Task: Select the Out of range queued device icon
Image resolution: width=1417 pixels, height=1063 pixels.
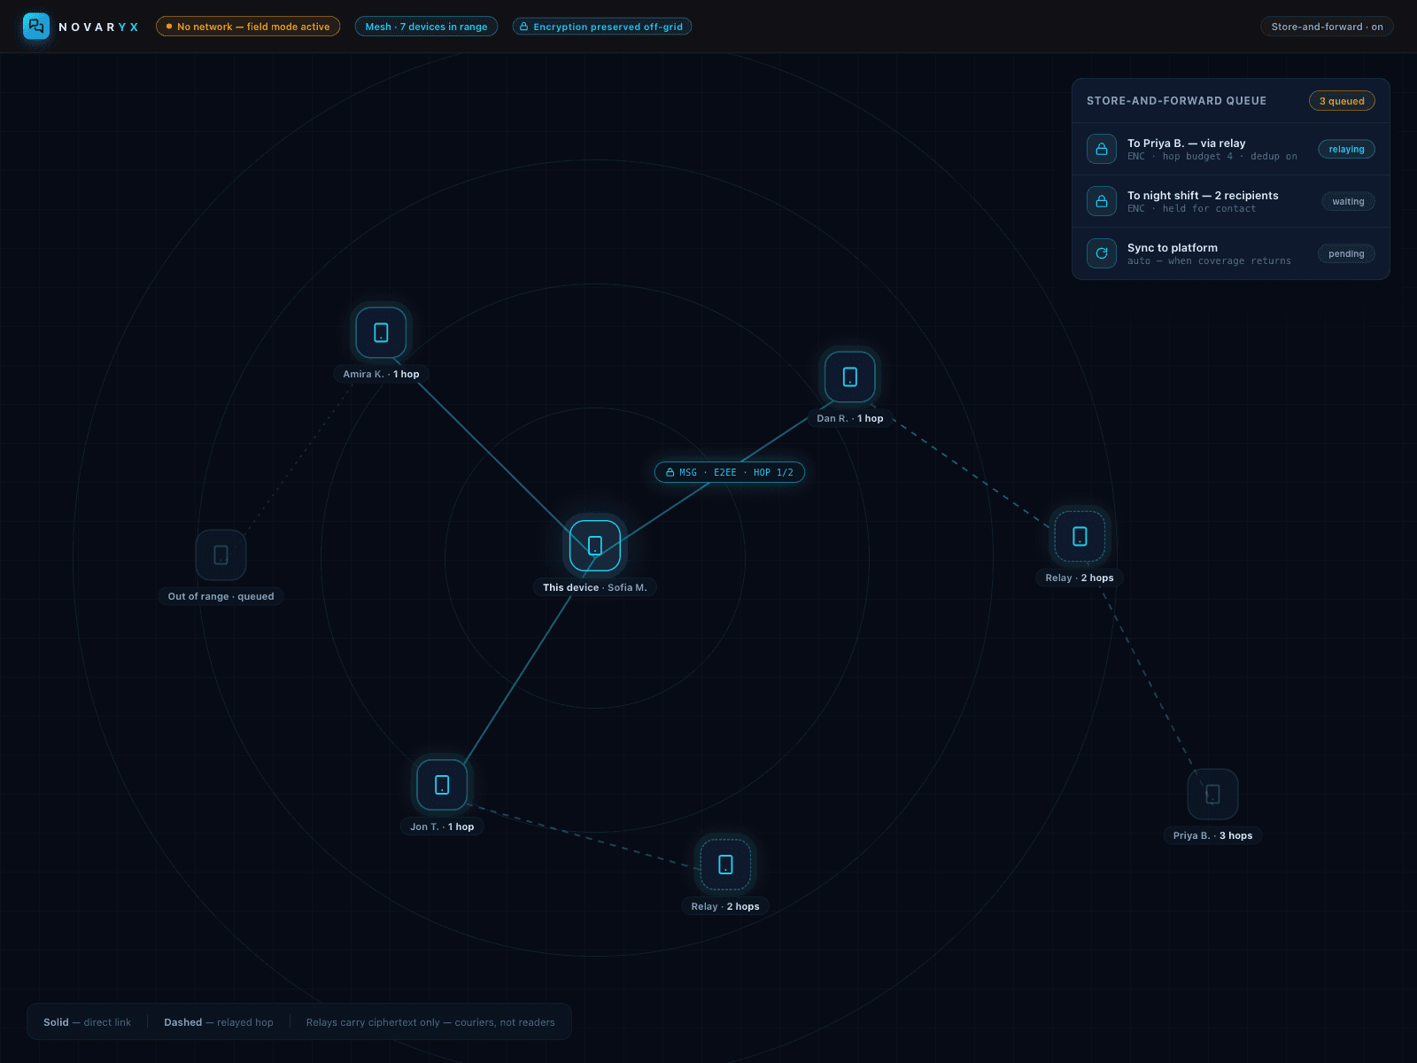Action: (221, 555)
